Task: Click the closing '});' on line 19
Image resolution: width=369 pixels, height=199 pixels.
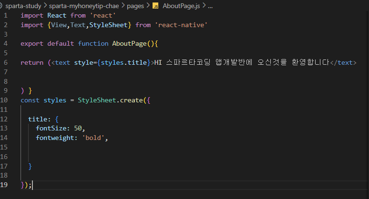Action: [x=26, y=185]
